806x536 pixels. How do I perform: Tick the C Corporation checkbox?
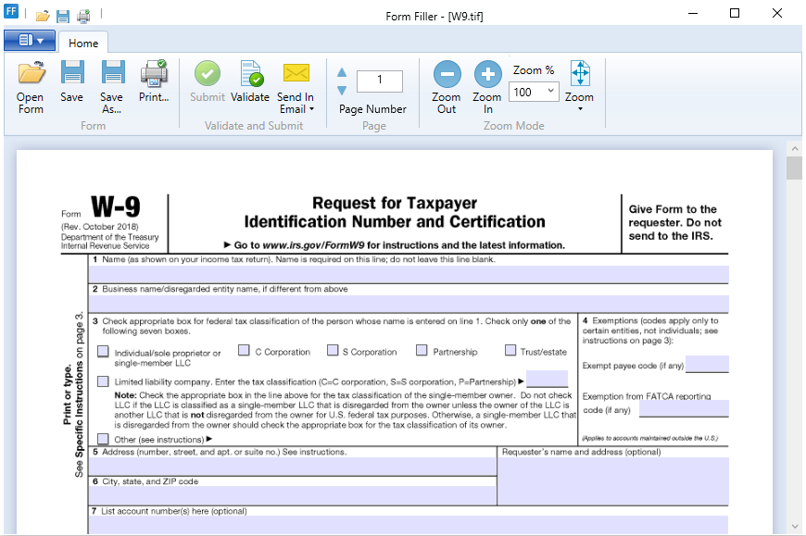244,350
